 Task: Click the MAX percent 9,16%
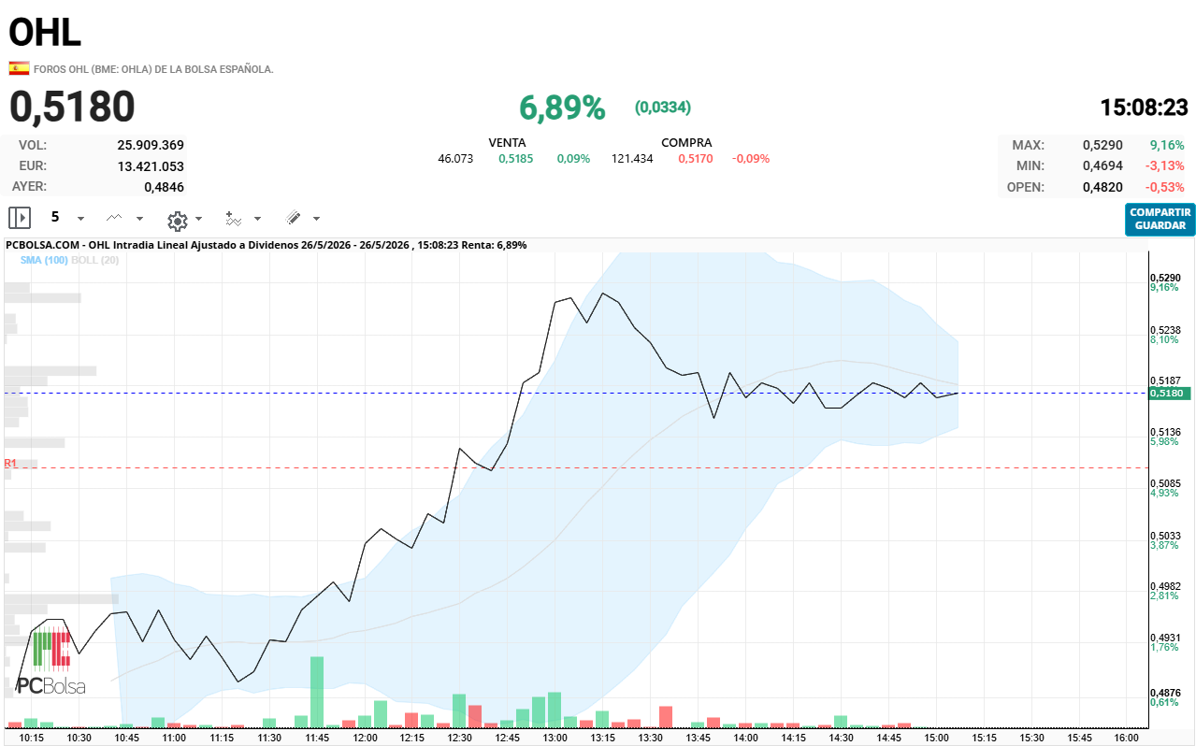[1167, 145]
